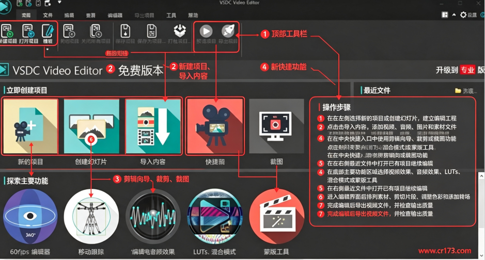Expand the quick access toolbar customize arrow
This screenshot has height=260, width=485.
coord(60,3)
